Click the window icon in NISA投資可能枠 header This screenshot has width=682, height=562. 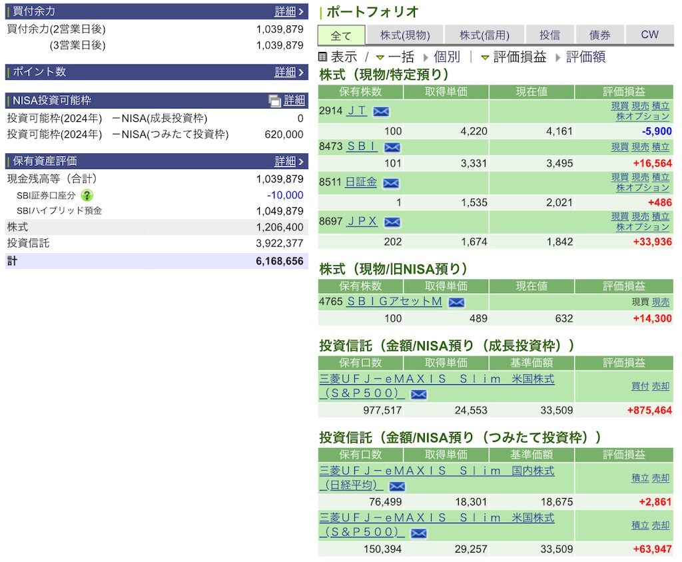274,101
